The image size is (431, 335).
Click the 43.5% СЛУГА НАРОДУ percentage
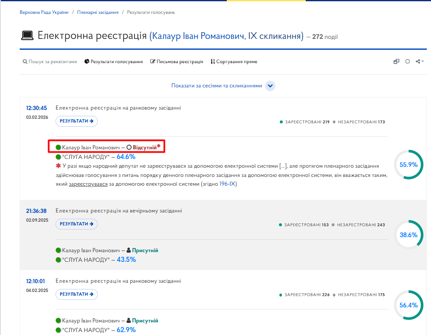click(126, 260)
